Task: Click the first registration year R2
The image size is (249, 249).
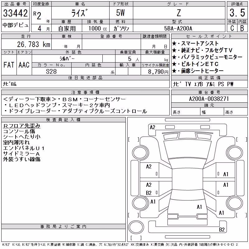Action: tap(37, 16)
